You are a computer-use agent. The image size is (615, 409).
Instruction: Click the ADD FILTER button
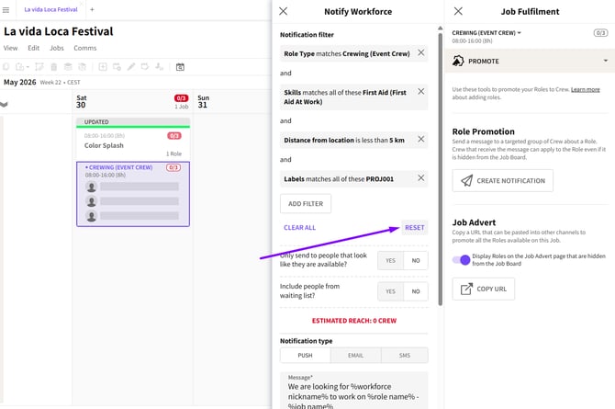(306, 203)
